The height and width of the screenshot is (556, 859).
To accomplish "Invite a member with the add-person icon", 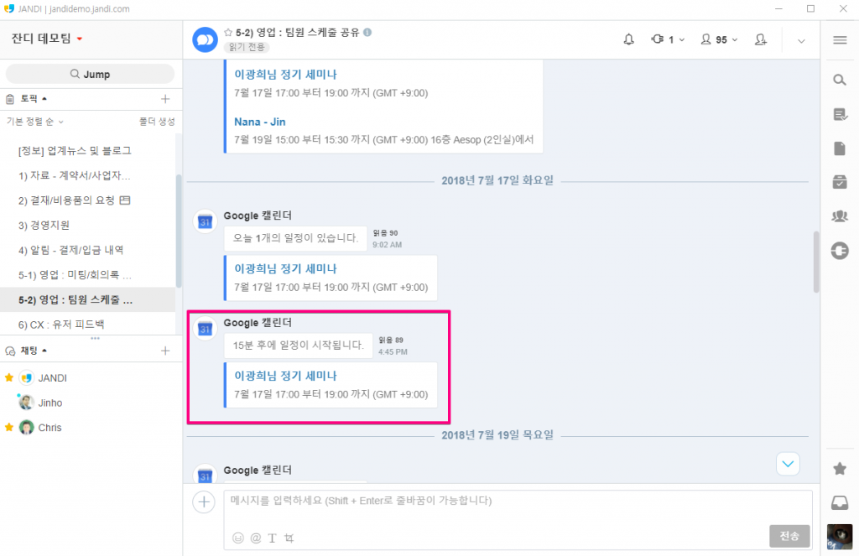I will point(760,39).
